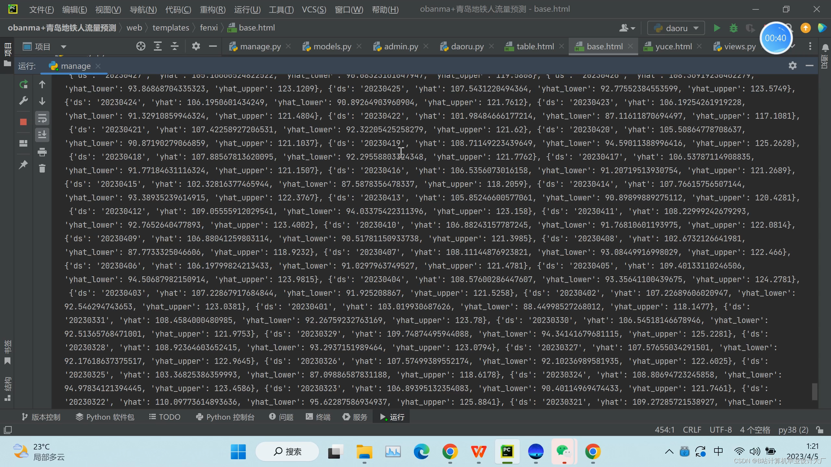Click the Debug bug icon

coord(733,28)
